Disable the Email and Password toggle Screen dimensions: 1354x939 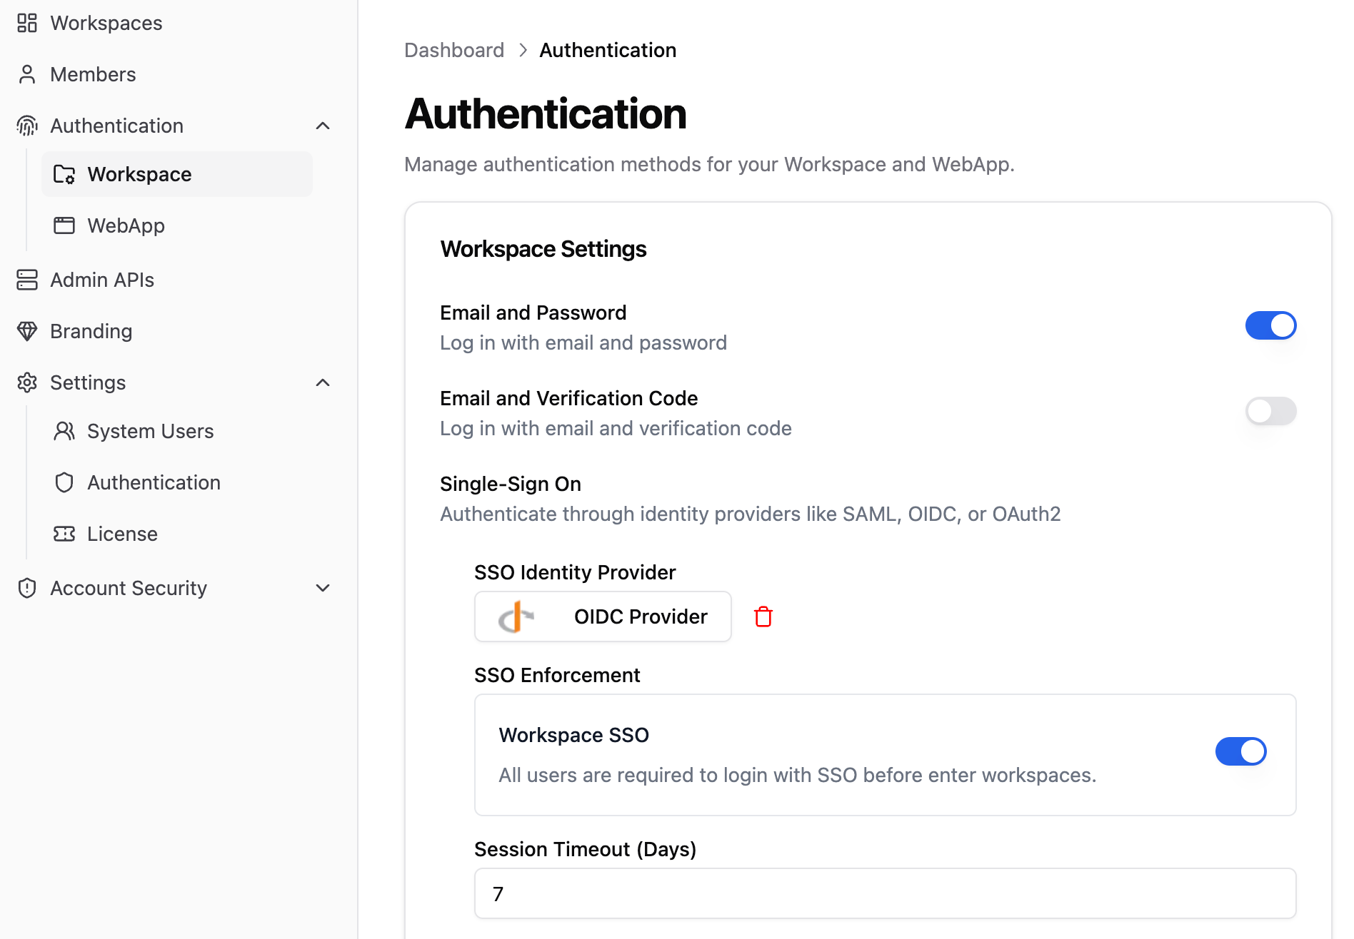1270,325
